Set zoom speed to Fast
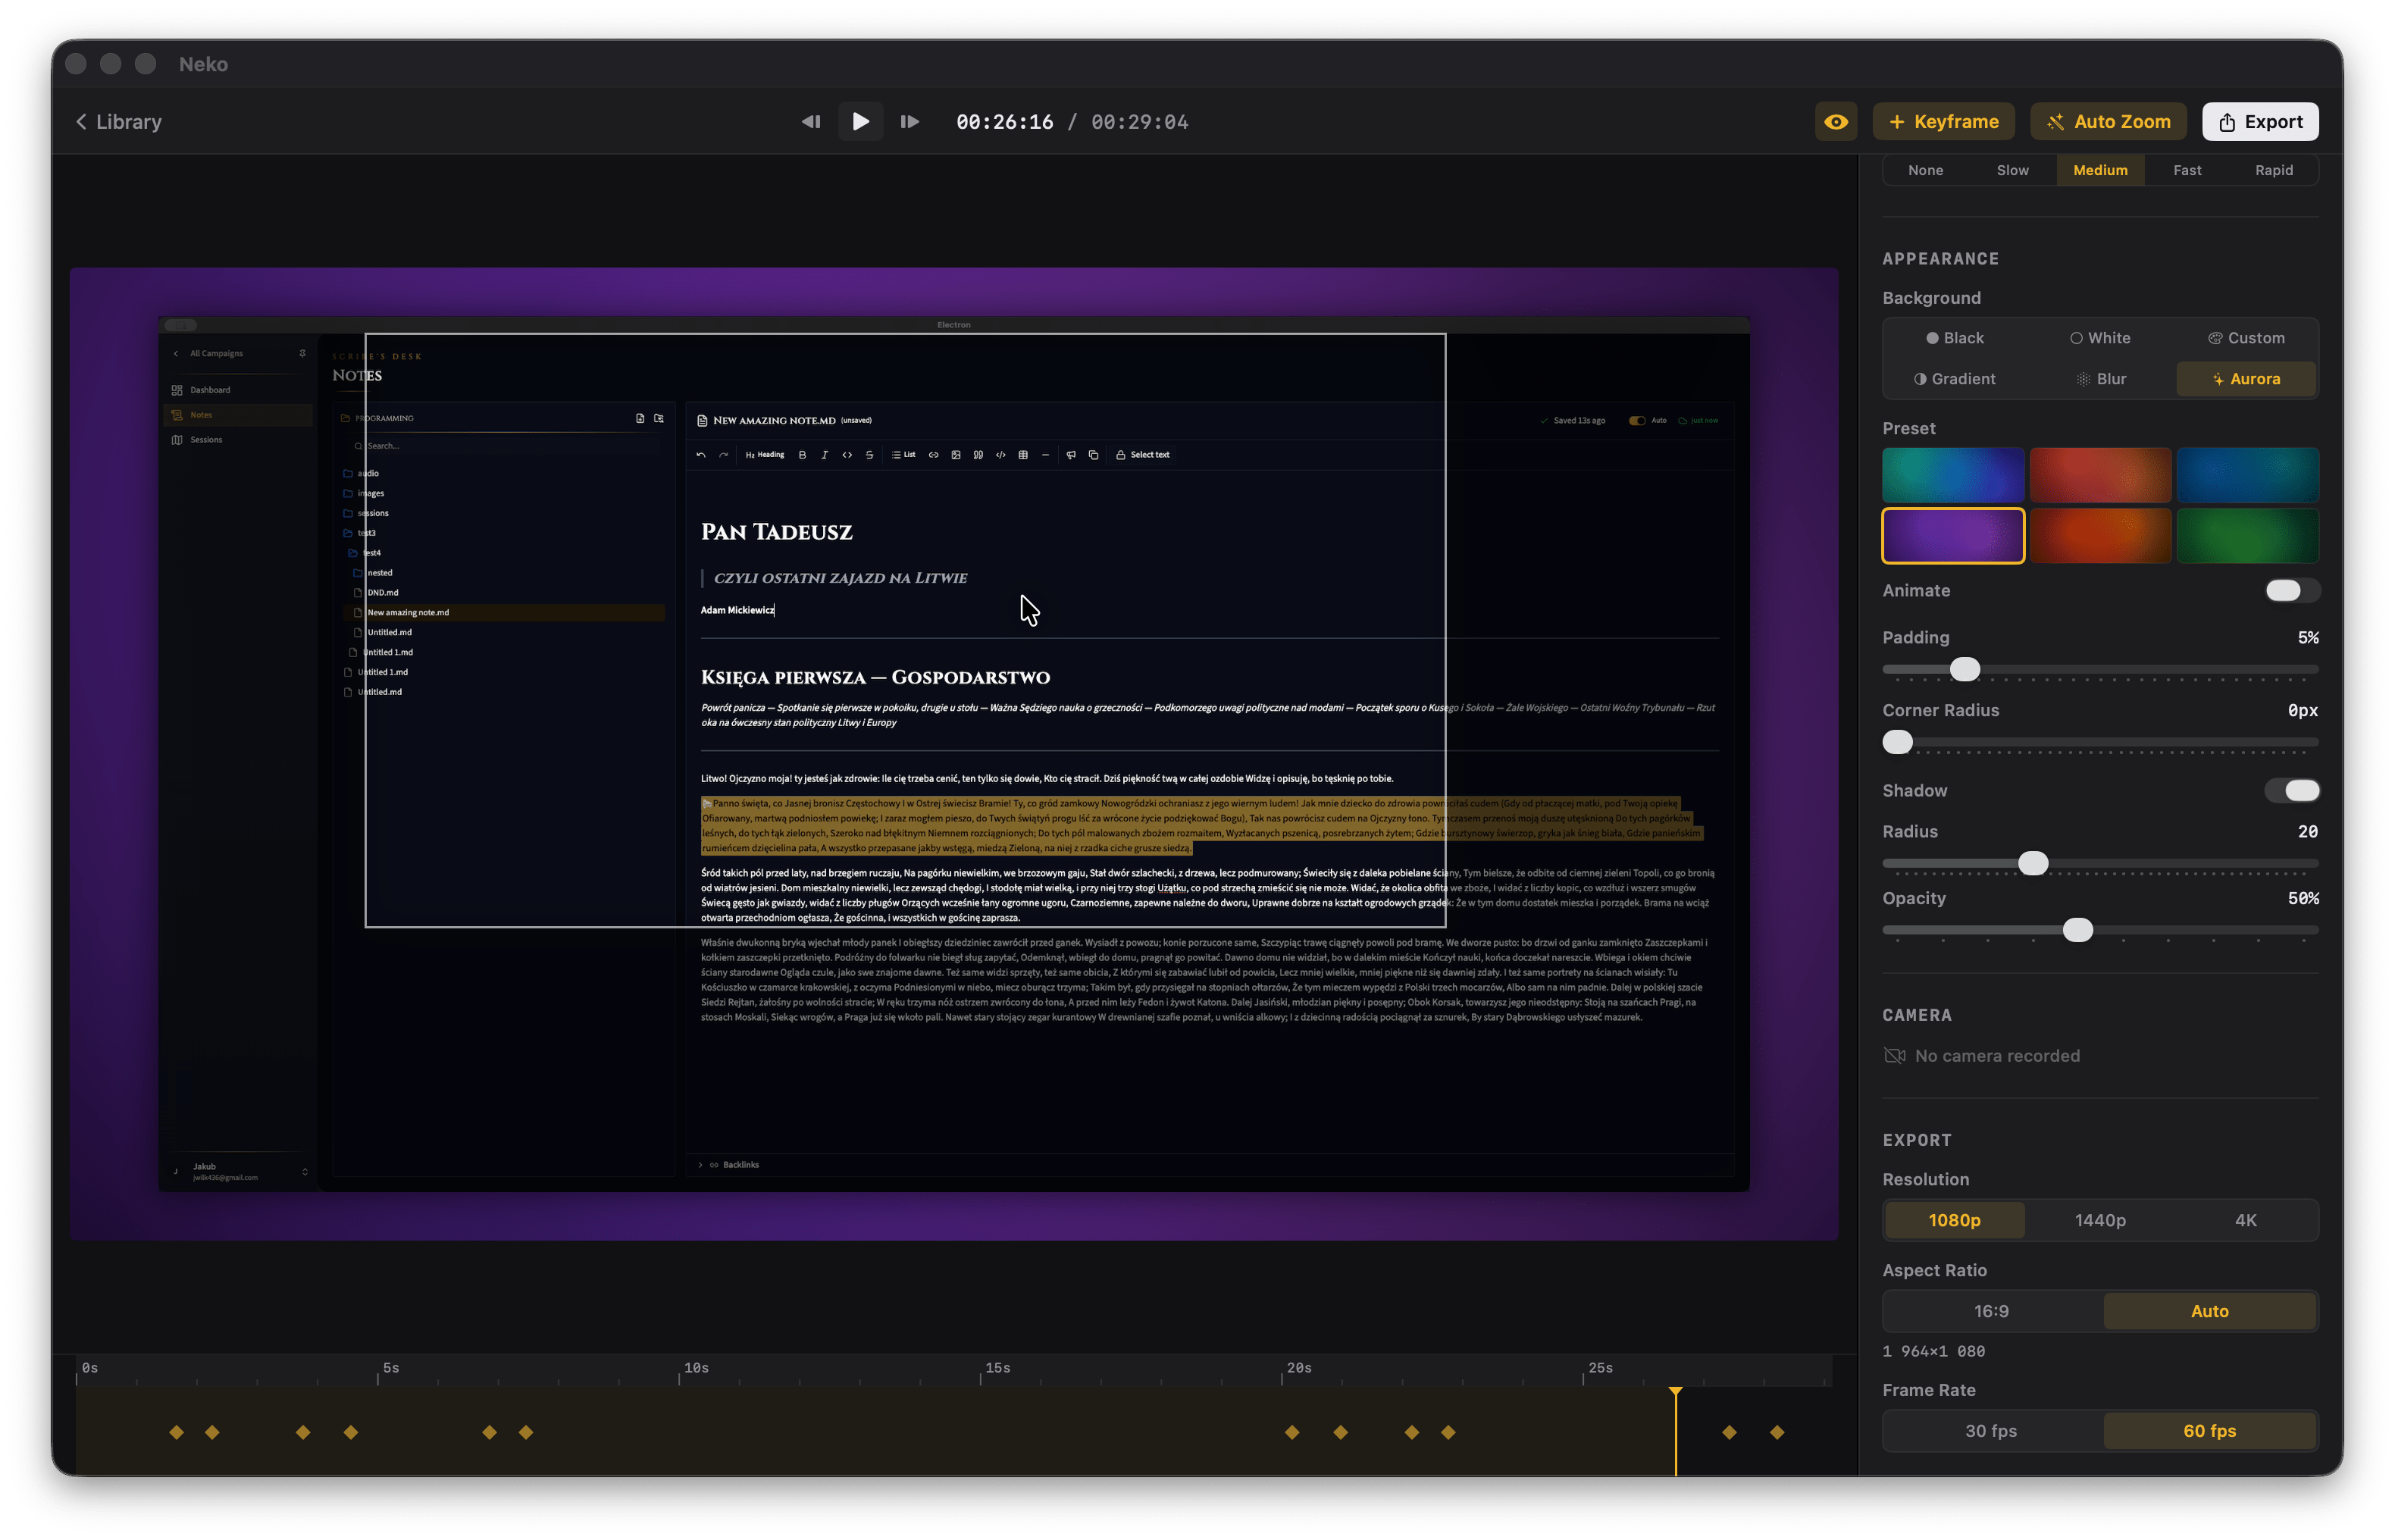 pos(2187,170)
